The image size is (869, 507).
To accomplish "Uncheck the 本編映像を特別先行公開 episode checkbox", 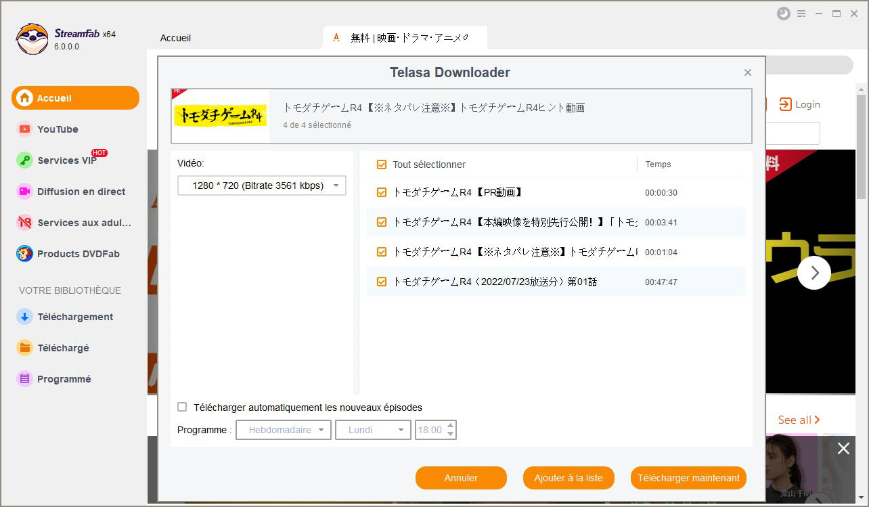I will (382, 222).
